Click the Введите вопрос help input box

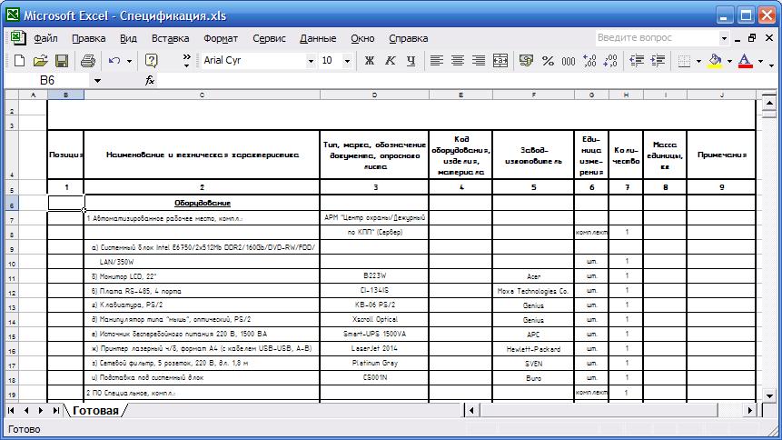click(x=657, y=38)
